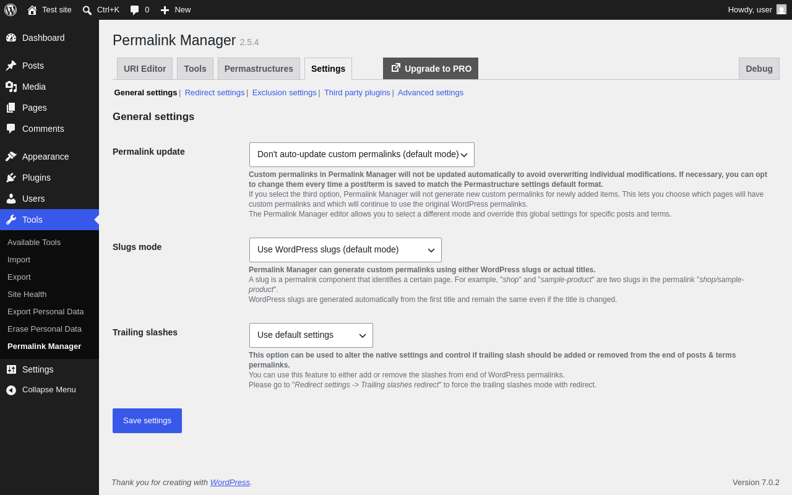Open Erase Personal Data submenu item
This screenshot has width=792, height=495.
click(49, 329)
